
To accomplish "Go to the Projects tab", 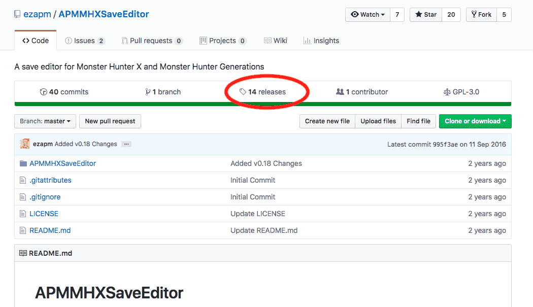I will point(223,41).
